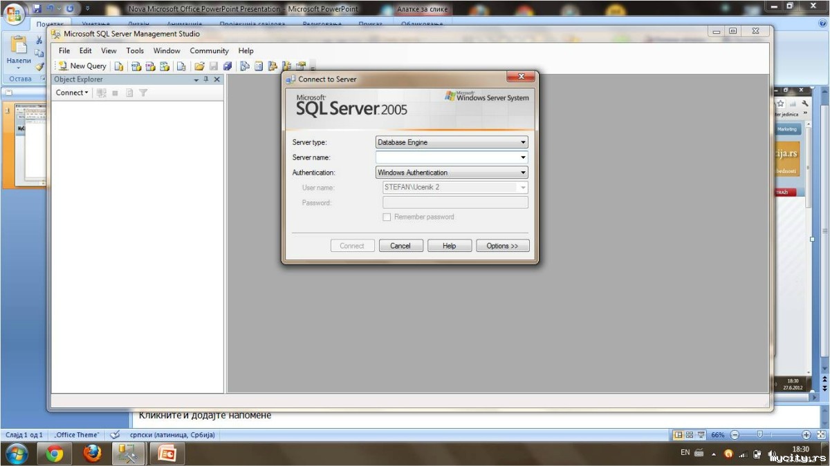The image size is (830, 466).
Task: Open the File menu
Action: pos(64,50)
